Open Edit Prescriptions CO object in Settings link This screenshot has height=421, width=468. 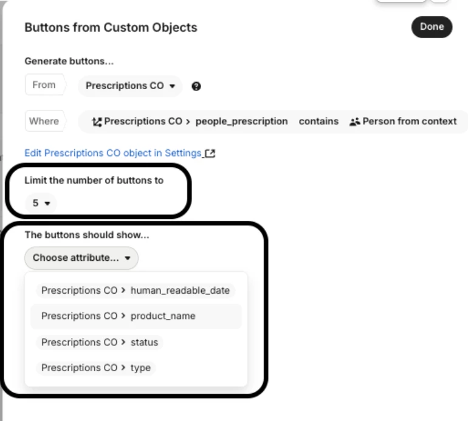tap(112, 153)
